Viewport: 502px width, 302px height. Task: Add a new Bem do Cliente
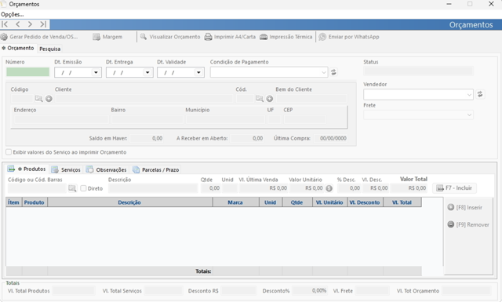click(270, 99)
